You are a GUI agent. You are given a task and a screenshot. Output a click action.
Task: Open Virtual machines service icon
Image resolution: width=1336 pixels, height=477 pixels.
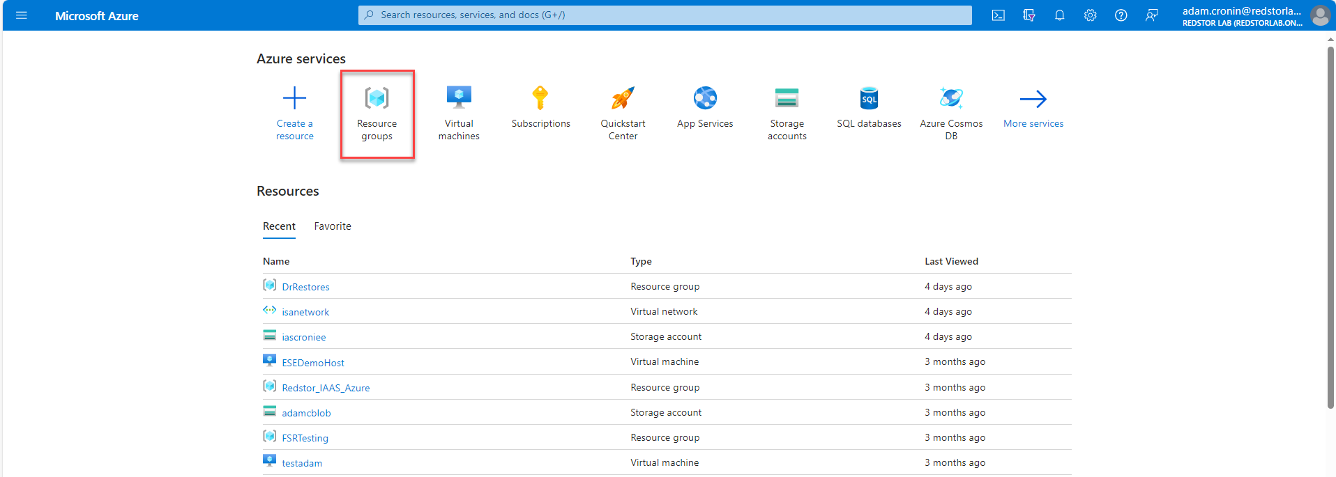click(459, 98)
